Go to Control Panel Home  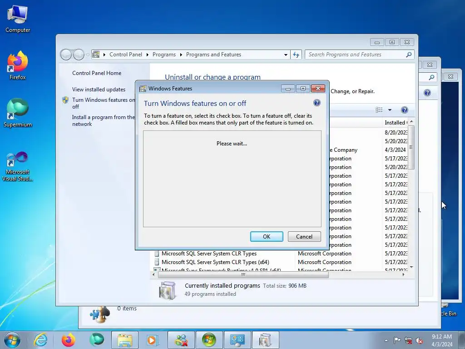pyautogui.click(x=97, y=73)
